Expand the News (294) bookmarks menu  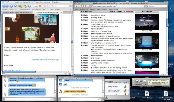113,10
